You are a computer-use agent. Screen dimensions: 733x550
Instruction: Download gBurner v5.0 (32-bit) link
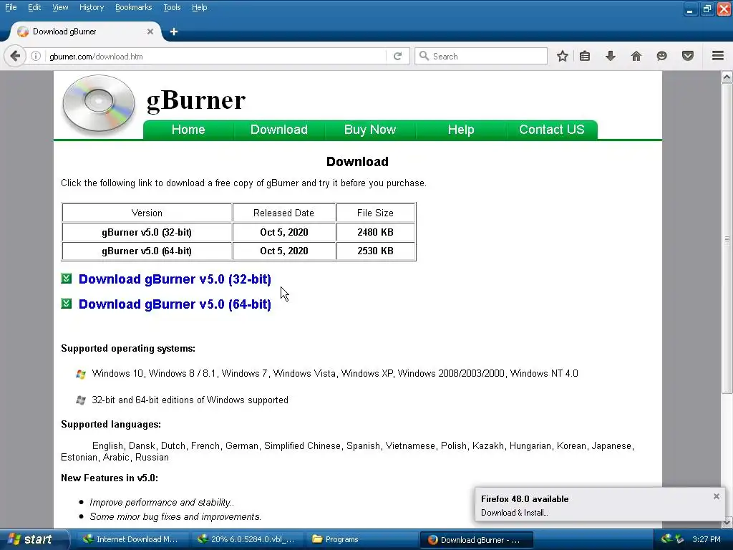point(175,279)
